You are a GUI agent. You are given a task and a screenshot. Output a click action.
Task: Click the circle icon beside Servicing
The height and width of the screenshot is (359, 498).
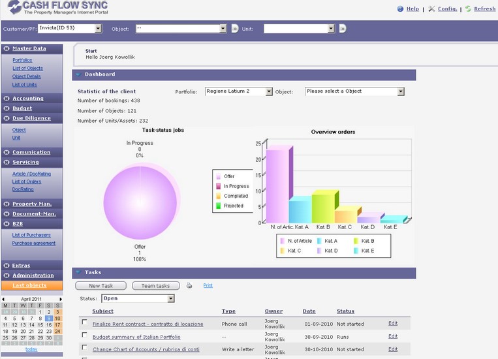coord(7,162)
